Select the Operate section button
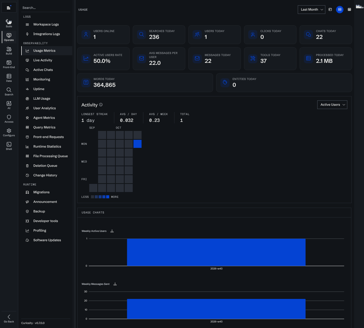 click(x=9, y=37)
